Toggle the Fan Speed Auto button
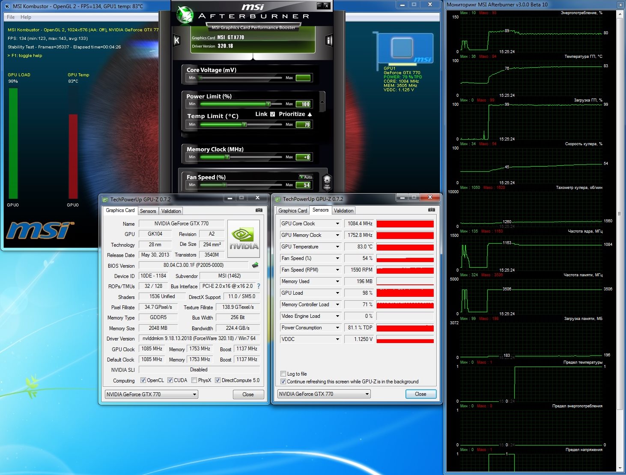This screenshot has width=626, height=475. (307, 177)
